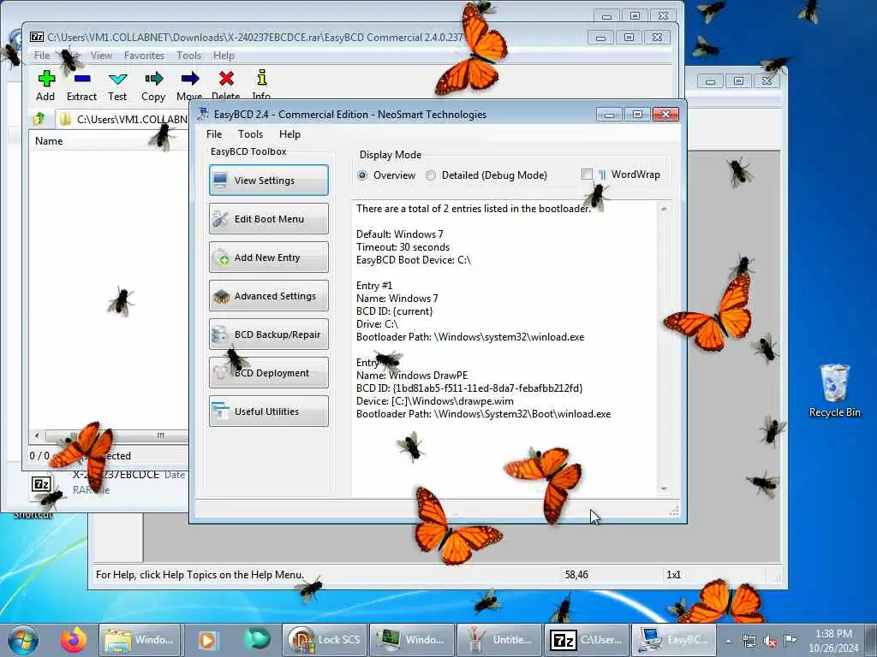Image resolution: width=877 pixels, height=657 pixels.
Task: Click Windows Explorer taskbar button
Action: 140,640
